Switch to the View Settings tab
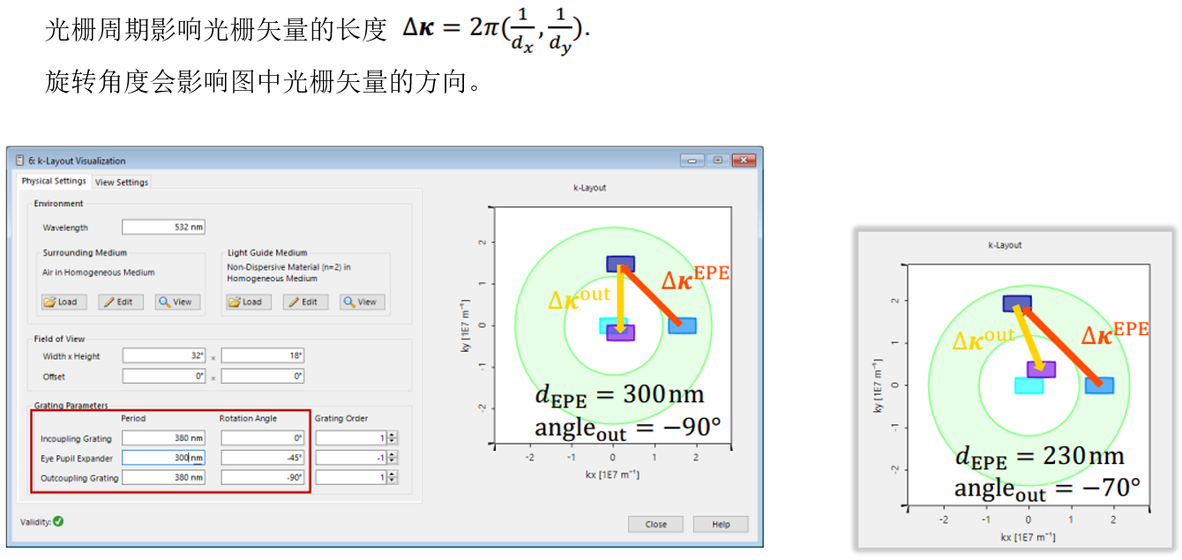 (122, 182)
